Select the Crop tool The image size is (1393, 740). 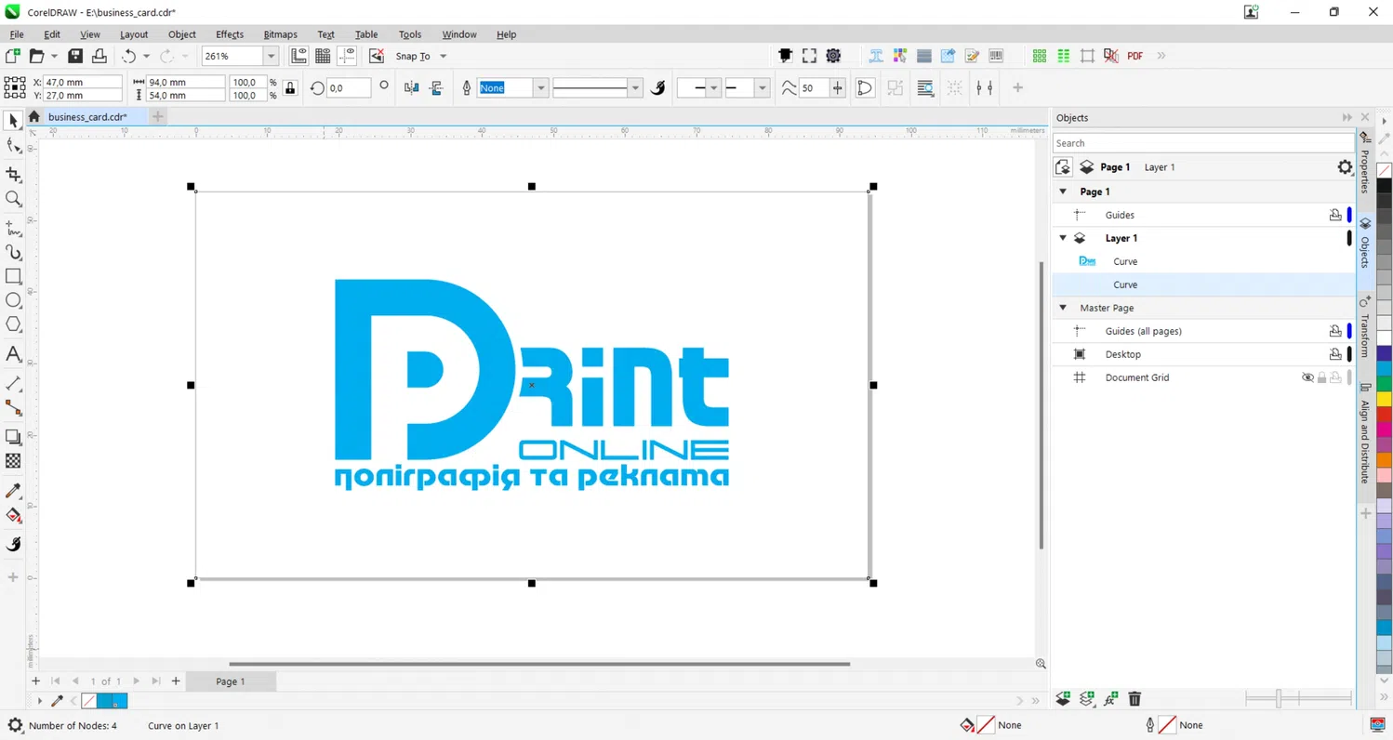[x=13, y=174]
